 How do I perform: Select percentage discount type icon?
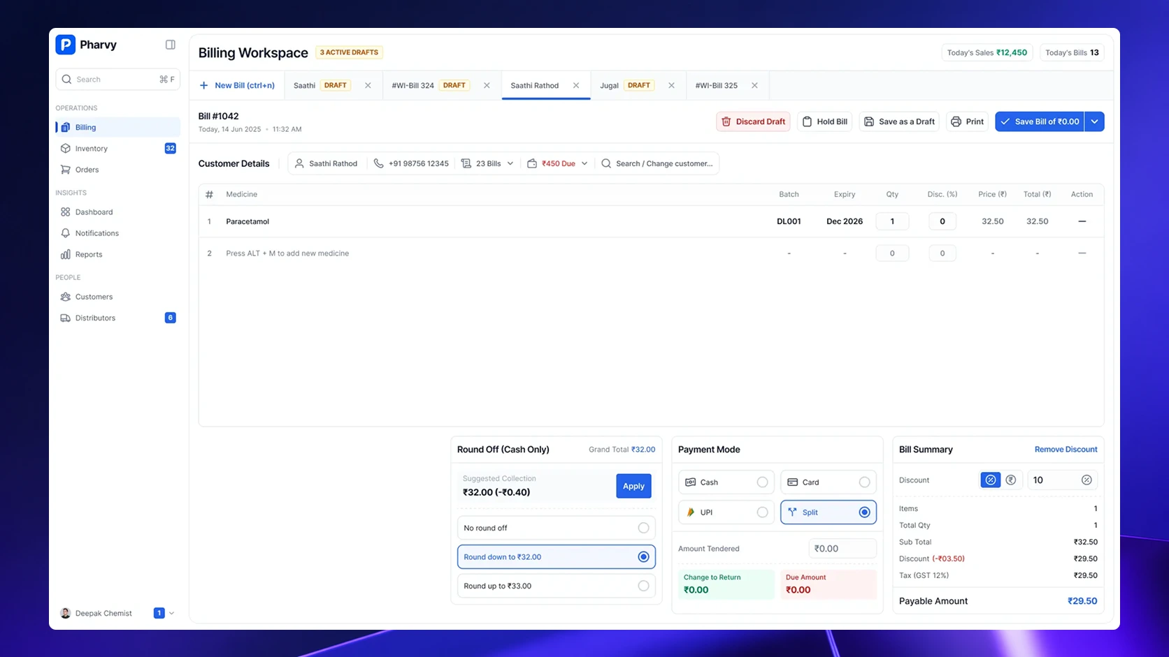(991, 480)
